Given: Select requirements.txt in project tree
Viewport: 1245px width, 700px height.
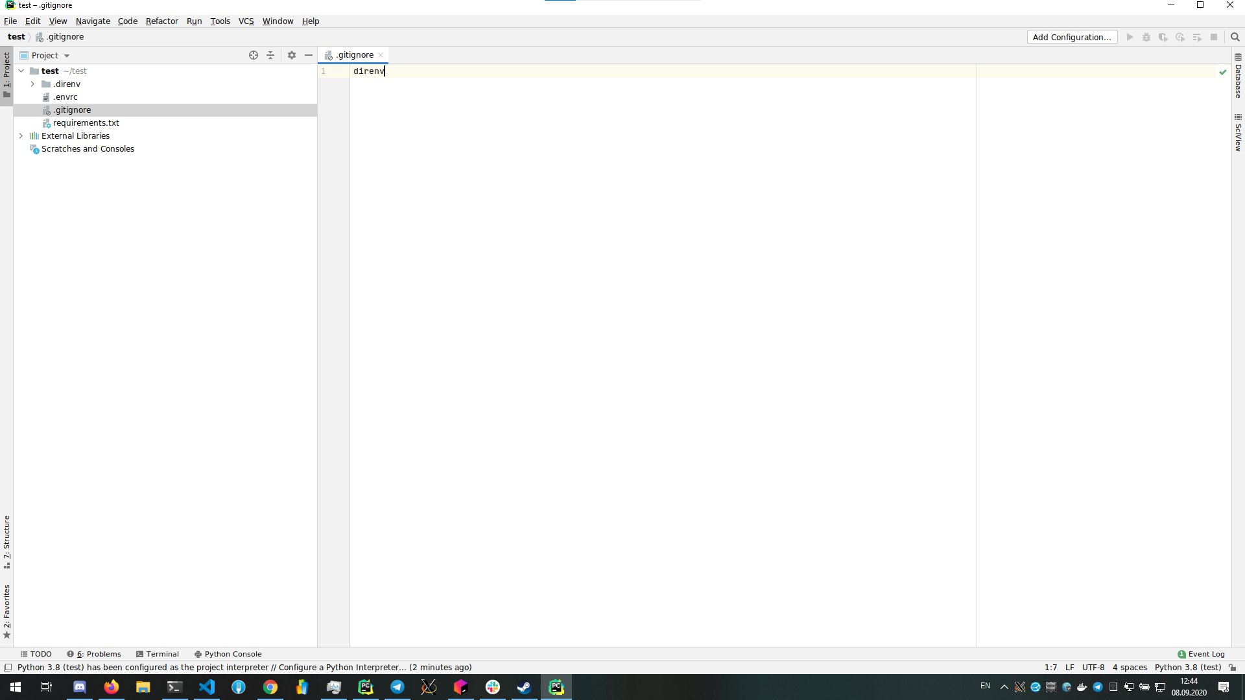Looking at the screenshot, I should [86, 123].
